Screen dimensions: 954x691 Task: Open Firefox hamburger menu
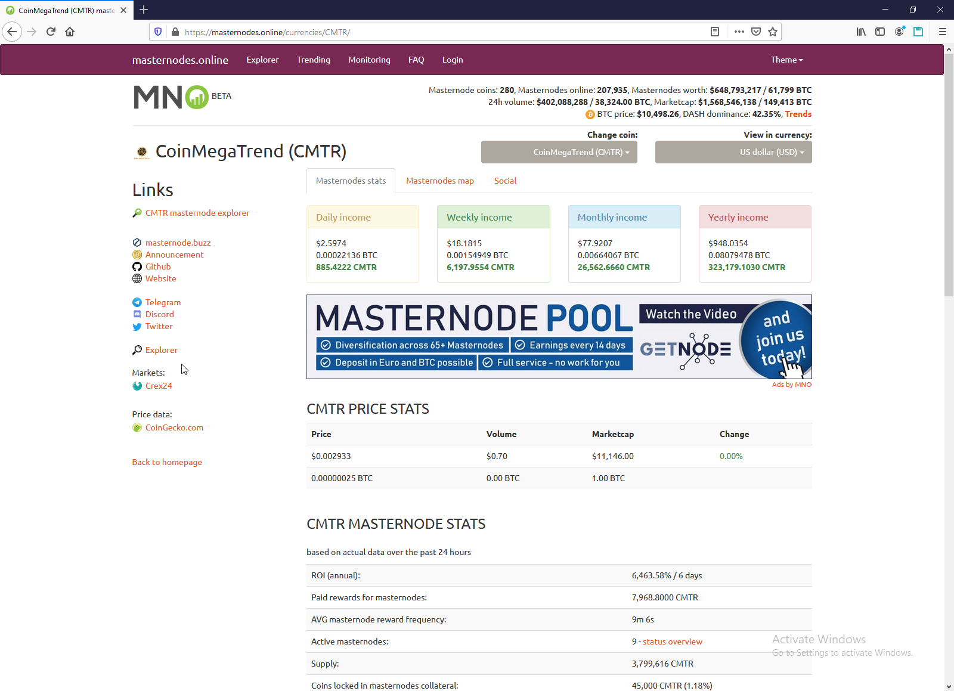point(943,32)
